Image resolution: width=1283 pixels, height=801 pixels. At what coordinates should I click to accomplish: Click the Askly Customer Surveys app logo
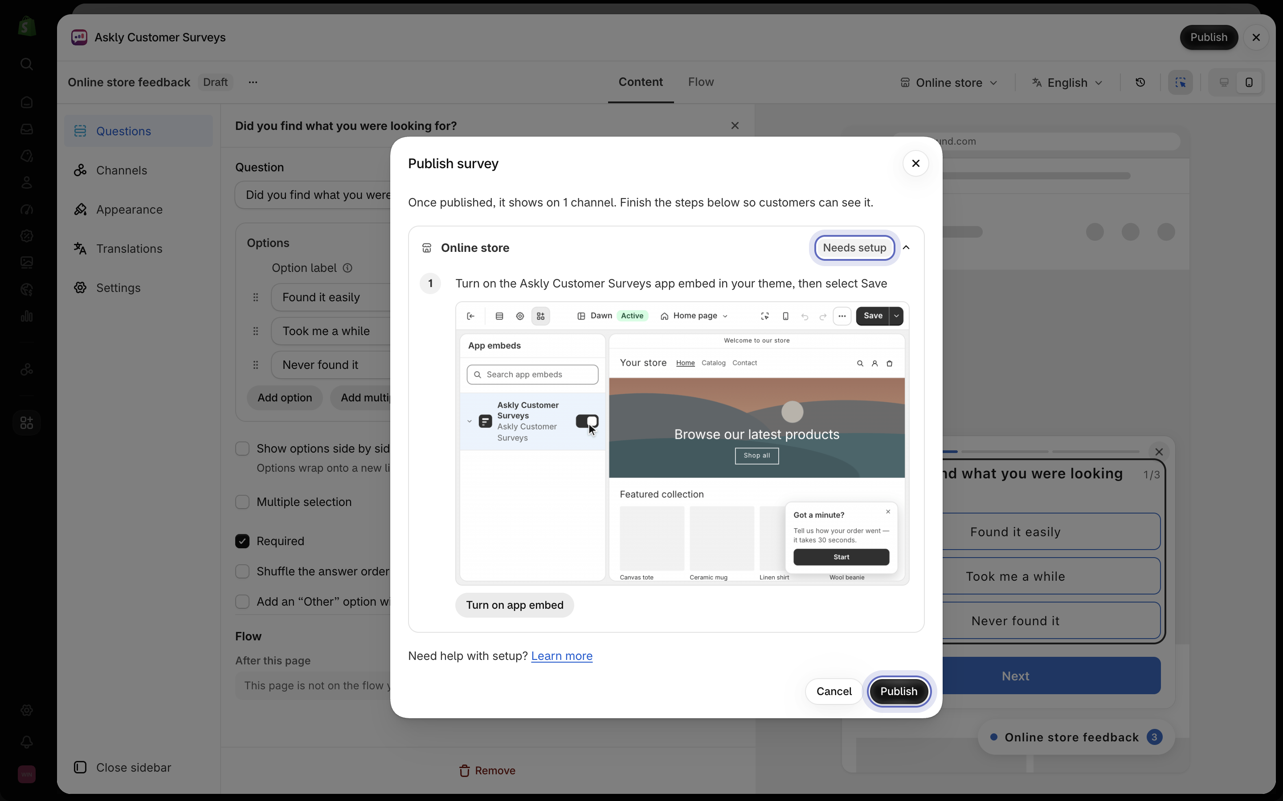[x=79, y=37]
